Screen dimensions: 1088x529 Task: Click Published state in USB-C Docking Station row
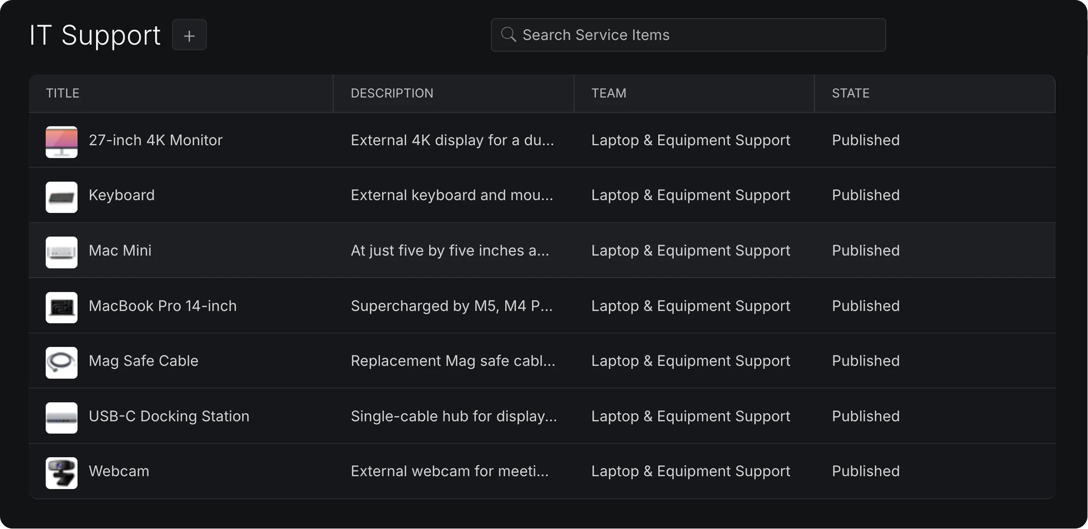pyautogui.click(x=866, y=416)
